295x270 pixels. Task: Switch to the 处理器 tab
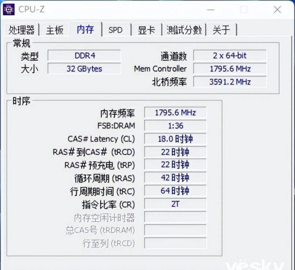pos(21,30)
